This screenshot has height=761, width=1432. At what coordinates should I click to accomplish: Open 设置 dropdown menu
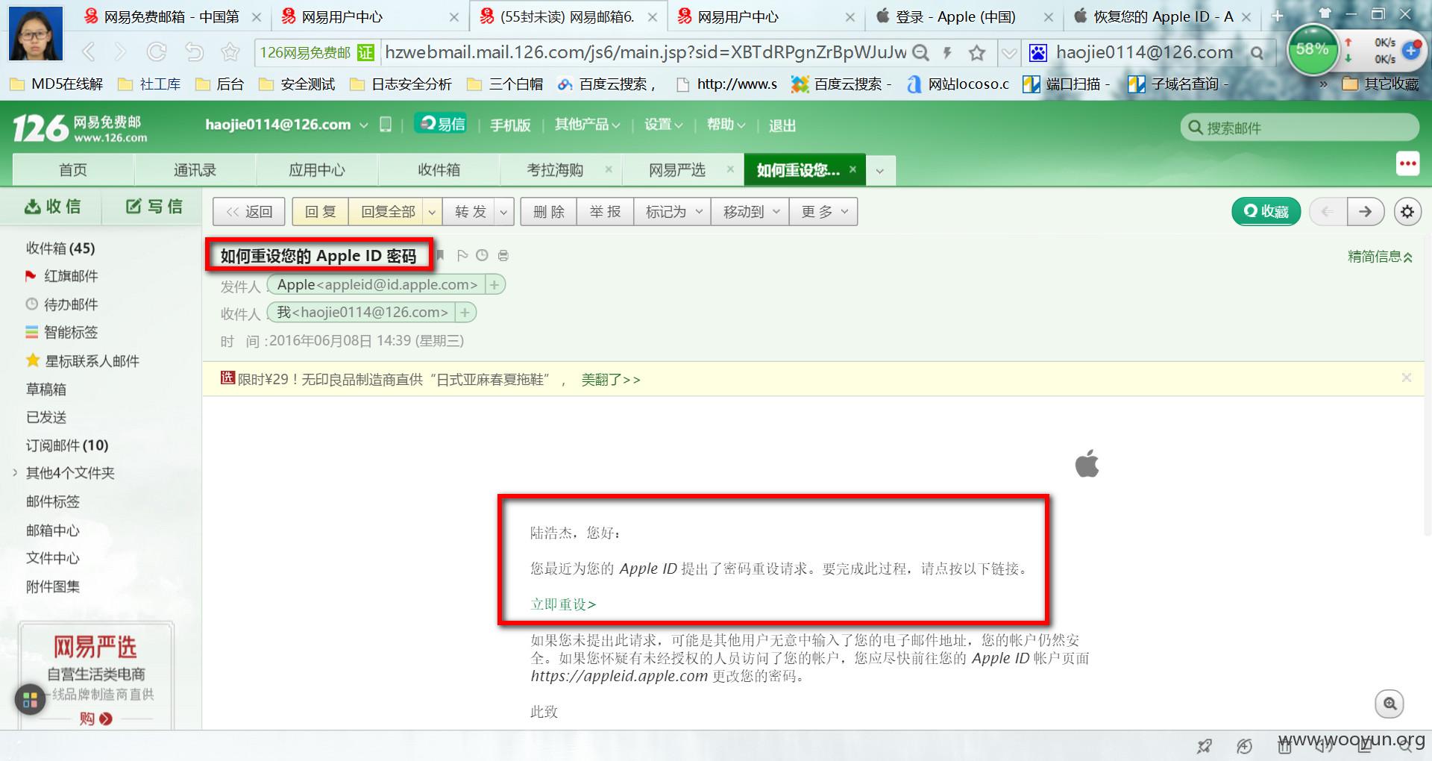[664, 125]
